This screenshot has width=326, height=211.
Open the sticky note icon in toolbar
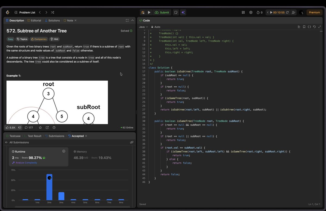point(176,12)
